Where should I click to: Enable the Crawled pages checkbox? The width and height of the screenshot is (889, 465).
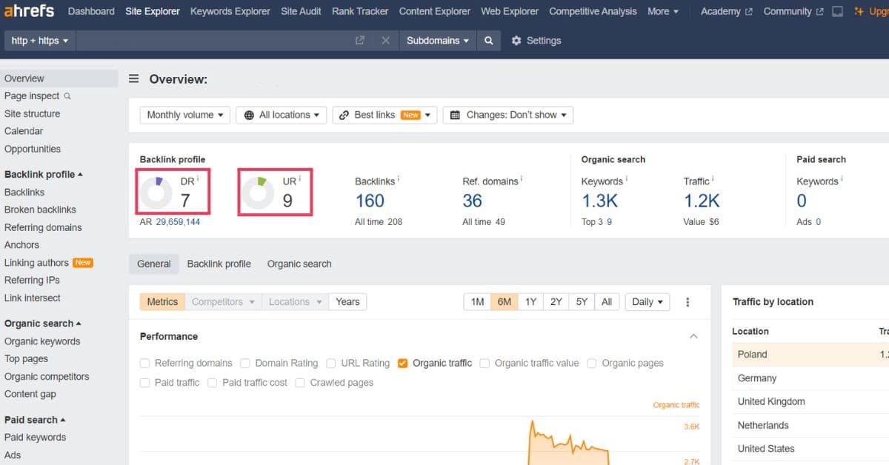pyautogui.click(x=300, y=383)
